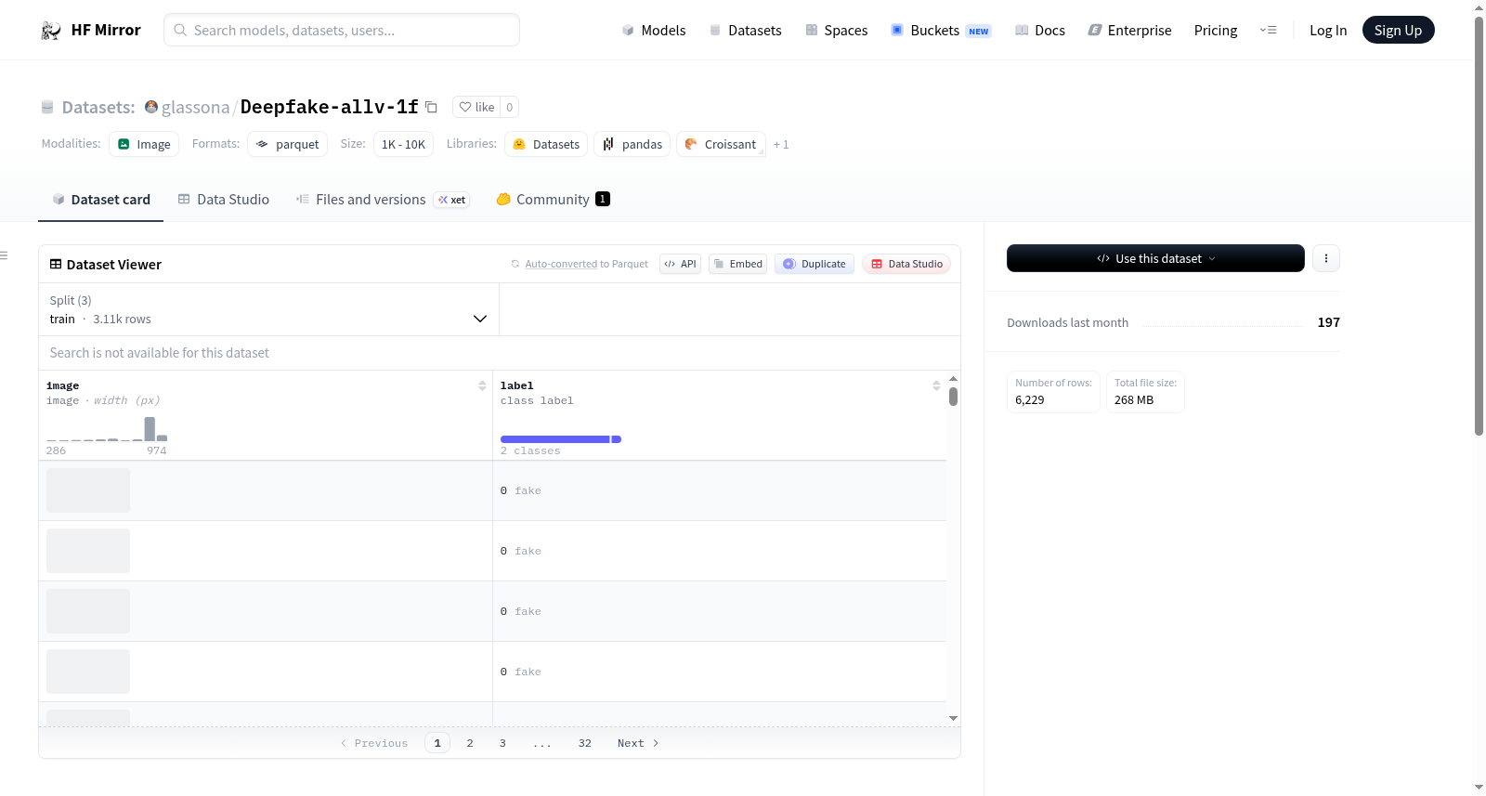
Task: Click the Total file size value 268 MB
Action: pyautogui.click(x=1134, y=400)
